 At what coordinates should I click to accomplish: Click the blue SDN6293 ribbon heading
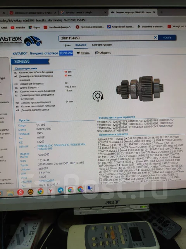click(30, 61)
